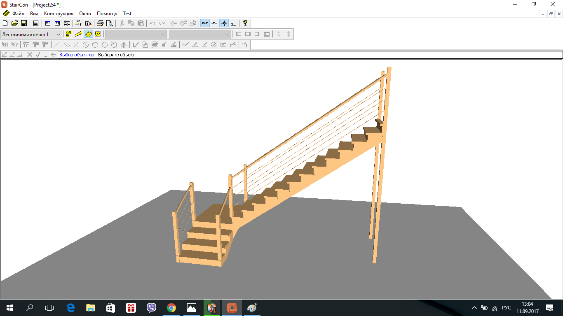Image resolution: width=563 pixels, height=316 pixels.
Task: Open the first empty grey dropdown after the yellow icons
Action: (136, 34)
